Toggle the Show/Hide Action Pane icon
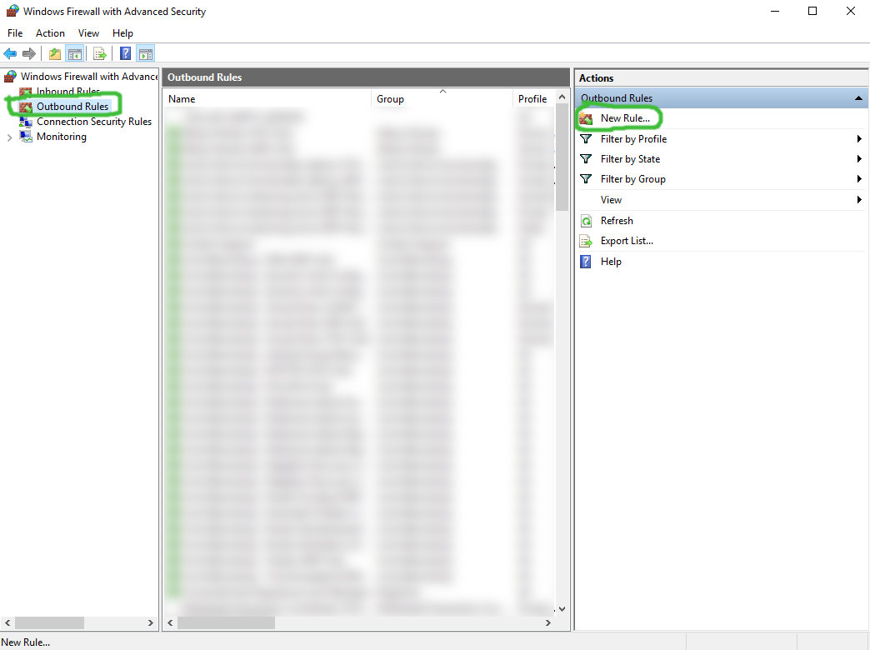 point(146,54)
